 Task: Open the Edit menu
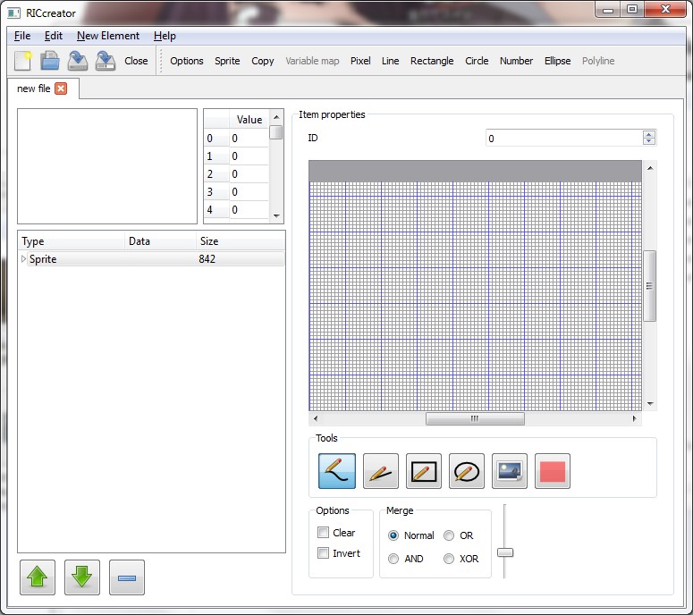[x=54, y=36]
